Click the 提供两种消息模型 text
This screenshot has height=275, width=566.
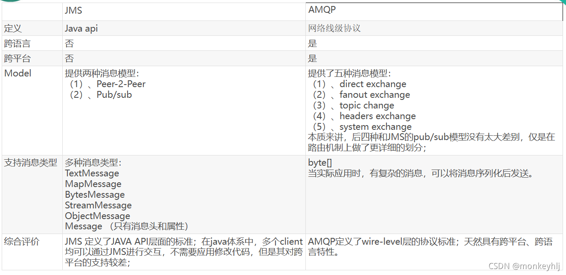[x=102, y=73]
